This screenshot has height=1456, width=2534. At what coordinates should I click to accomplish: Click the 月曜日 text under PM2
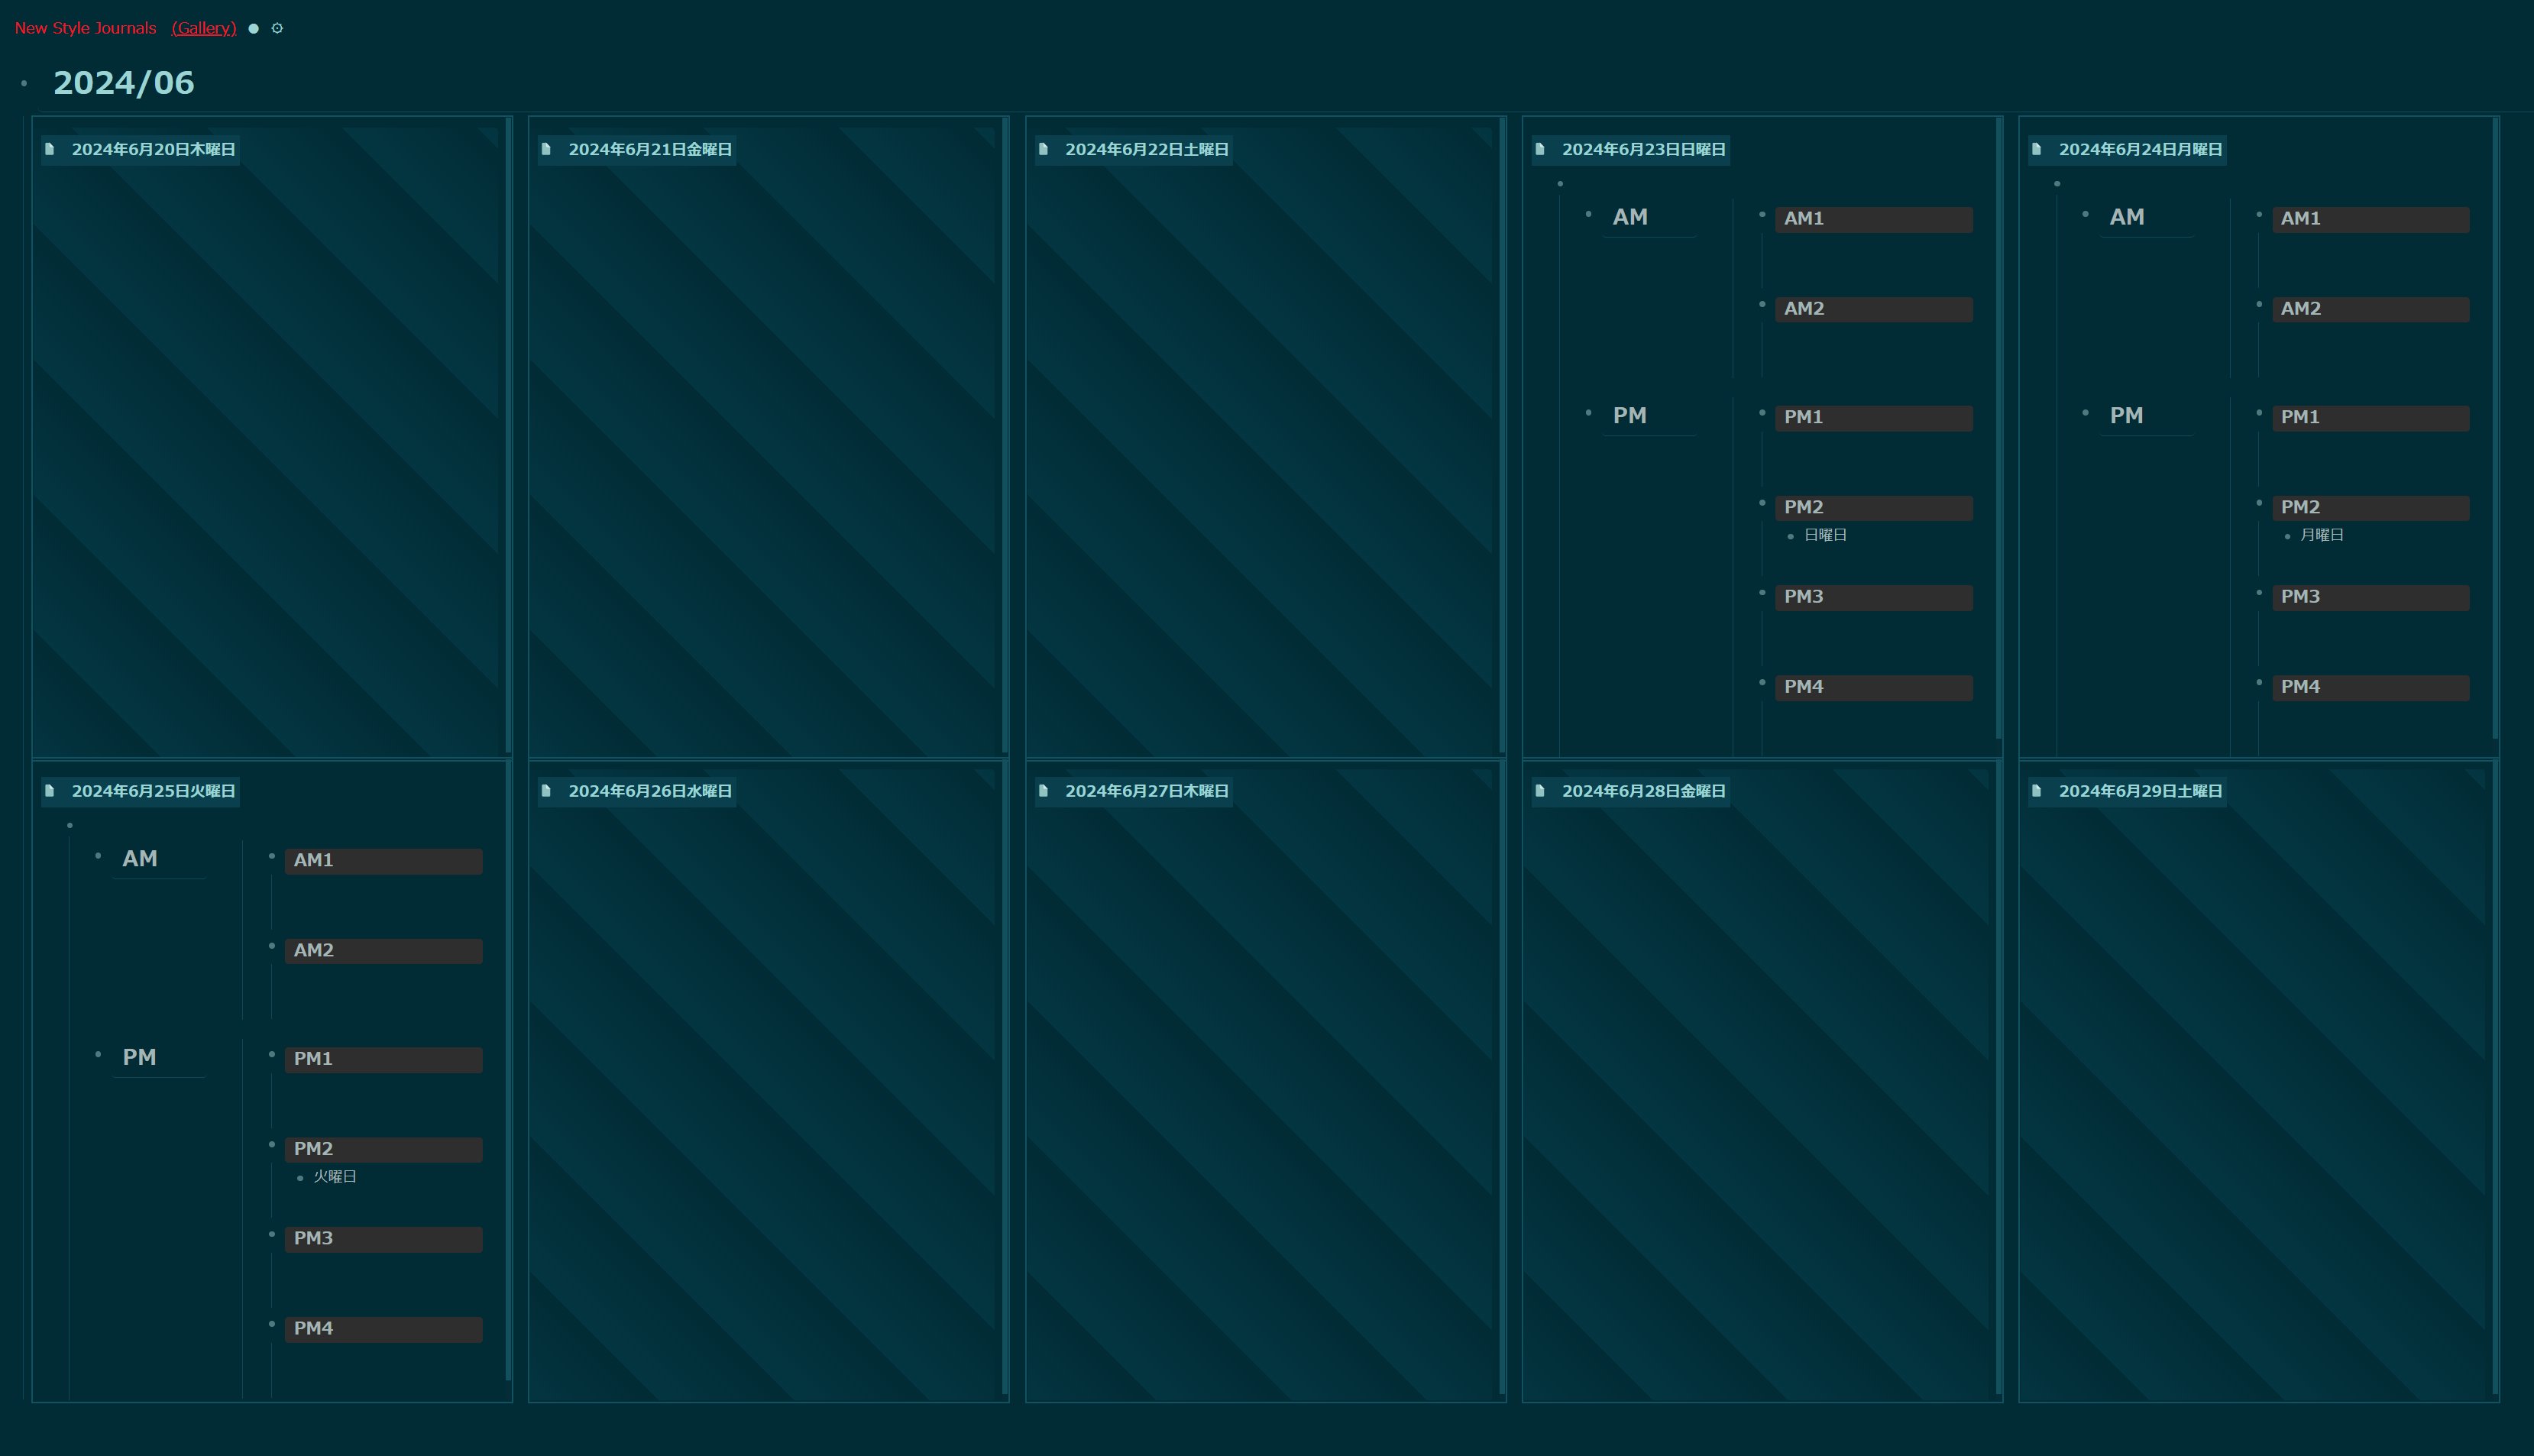(2322, 535)
